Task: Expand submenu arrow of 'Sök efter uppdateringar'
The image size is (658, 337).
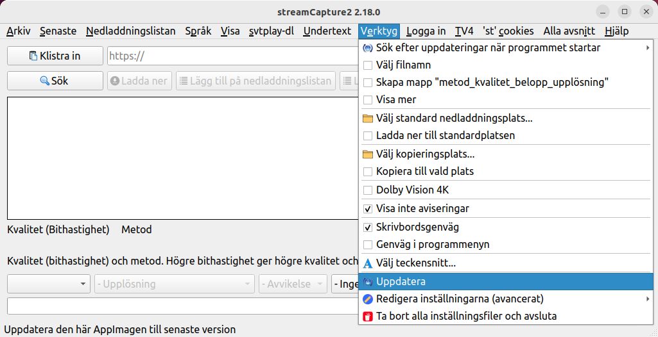Action: point(648,48)
